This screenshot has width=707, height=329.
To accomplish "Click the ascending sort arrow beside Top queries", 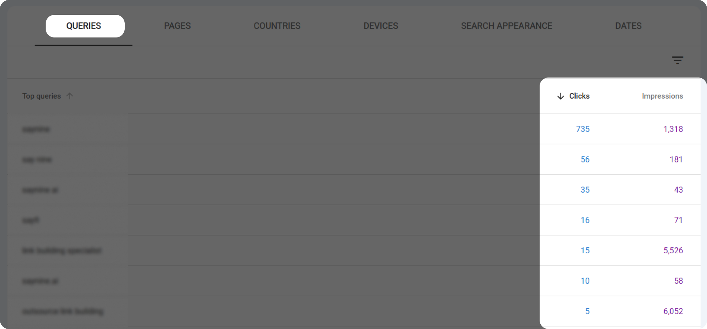I will (x=70, y=96).
